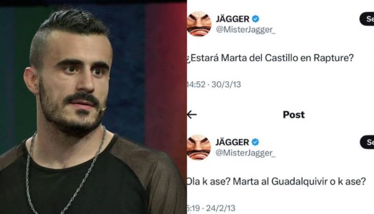This screenshot has height=214, width=374.
Task: Open the 30/3/13 tweet date
Action: click(226, 84)
